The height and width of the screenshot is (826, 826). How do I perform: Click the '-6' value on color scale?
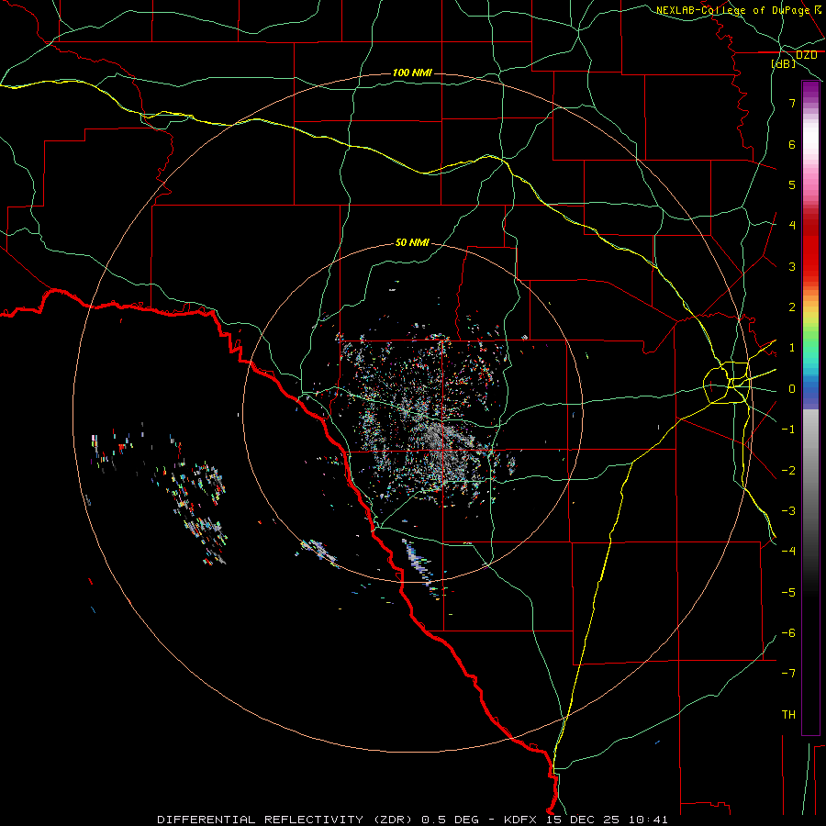coord(788,633)
